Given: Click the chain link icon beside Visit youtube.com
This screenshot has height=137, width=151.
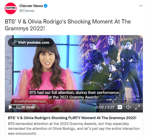Looking at the screenshot, I should click(x=14, y=43).
